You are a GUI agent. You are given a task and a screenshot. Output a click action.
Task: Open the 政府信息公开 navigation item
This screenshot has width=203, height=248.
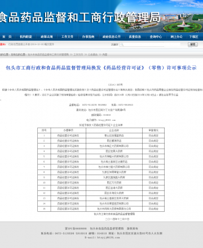click(112, 37)
